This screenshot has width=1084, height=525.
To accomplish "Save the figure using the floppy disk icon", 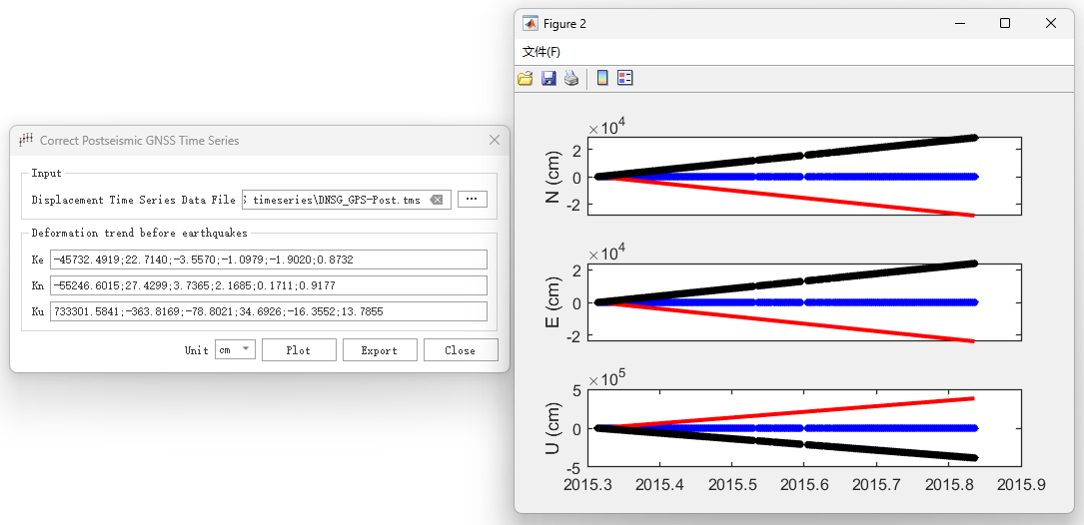I will pyautogui.click(x=548, y=78).
